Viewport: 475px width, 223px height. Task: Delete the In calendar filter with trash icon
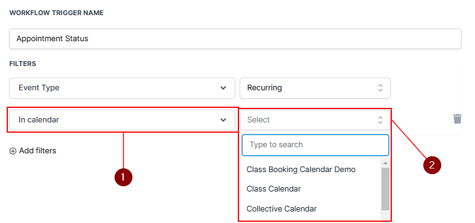457,119
